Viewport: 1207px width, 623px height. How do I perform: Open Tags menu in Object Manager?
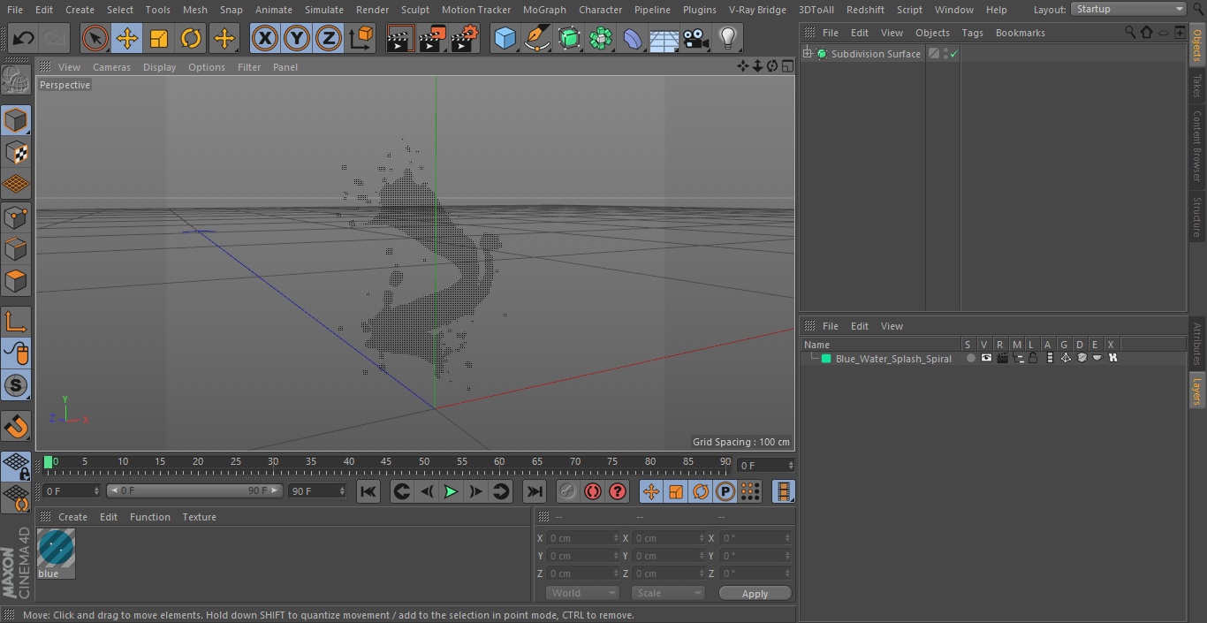click(x=972, y=33)
